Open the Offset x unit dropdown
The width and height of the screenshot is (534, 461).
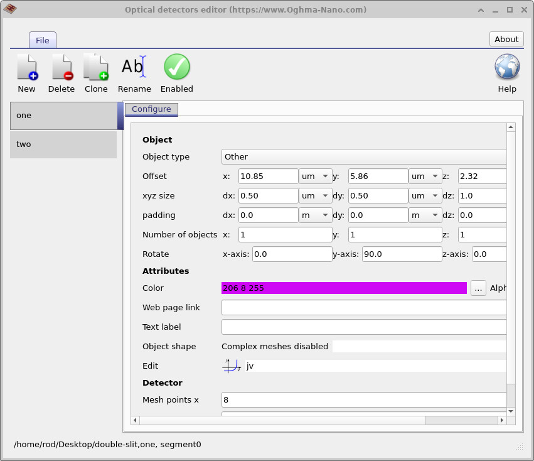coord(316,176)
